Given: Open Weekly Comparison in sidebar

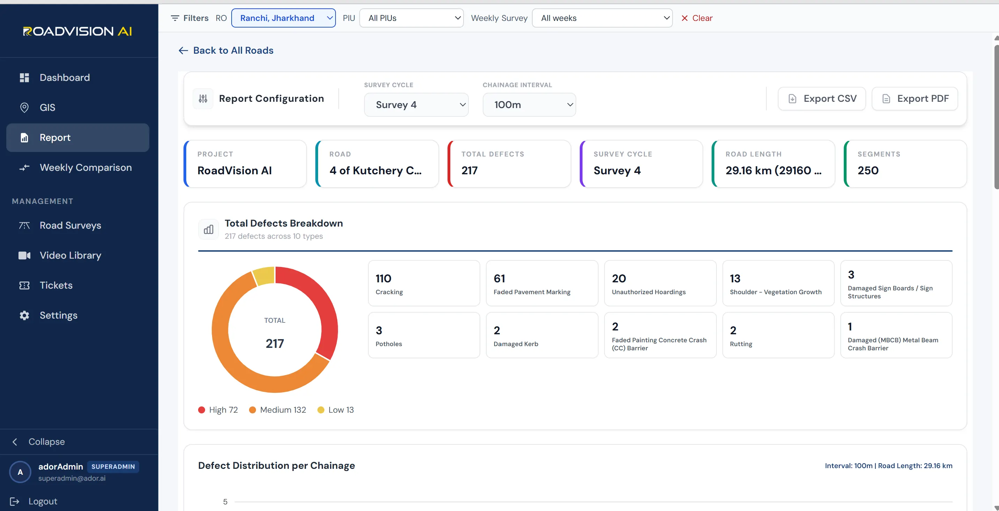Looking at the screenshot, I should pyautogui.click(x=77, y=167).
